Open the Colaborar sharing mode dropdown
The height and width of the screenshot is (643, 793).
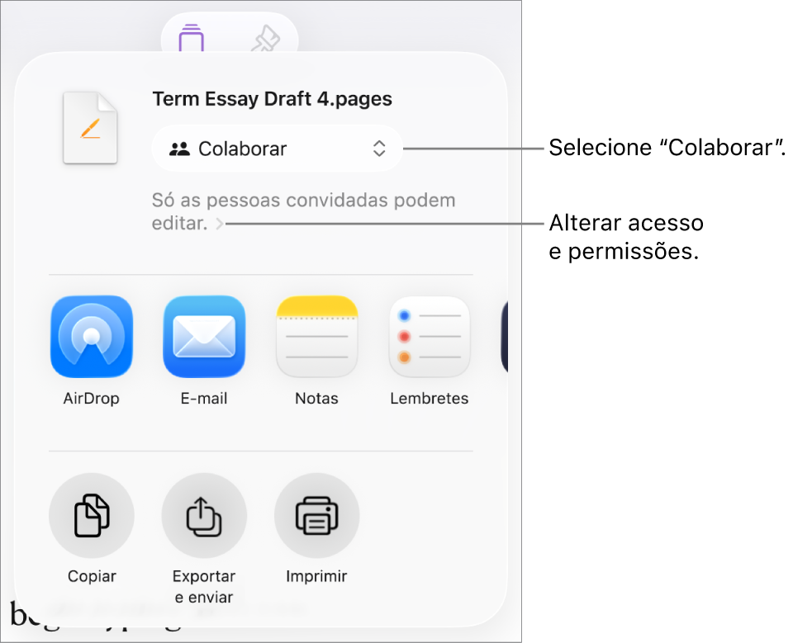point(278,149)
